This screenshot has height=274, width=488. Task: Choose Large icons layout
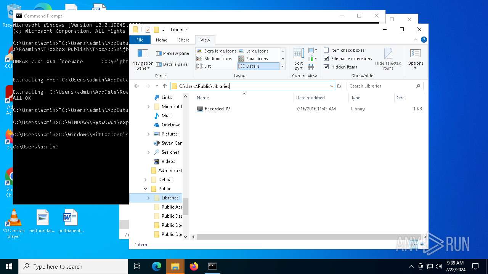click(254, 51)
